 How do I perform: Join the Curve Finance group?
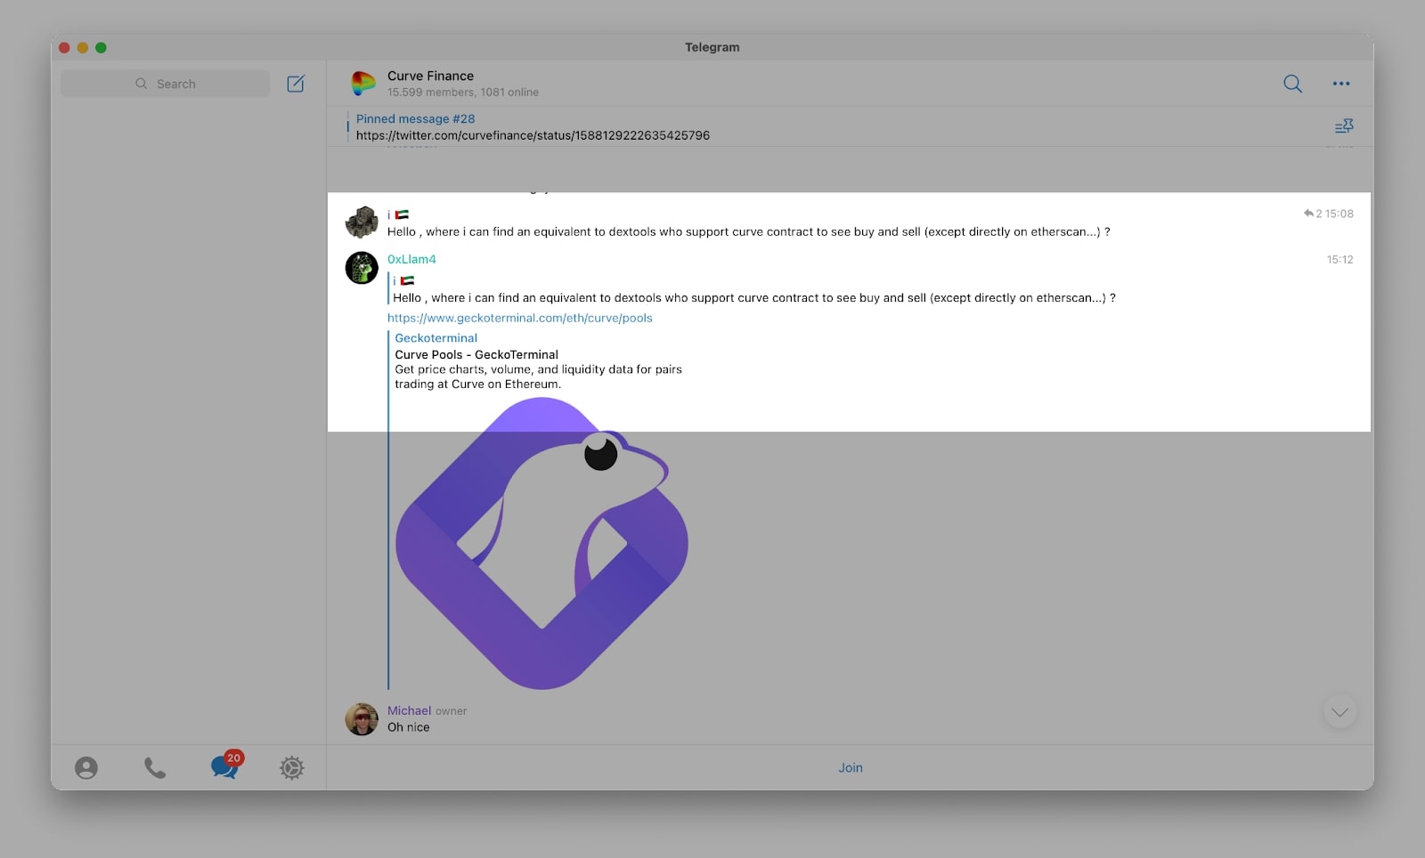click(851, 768)
